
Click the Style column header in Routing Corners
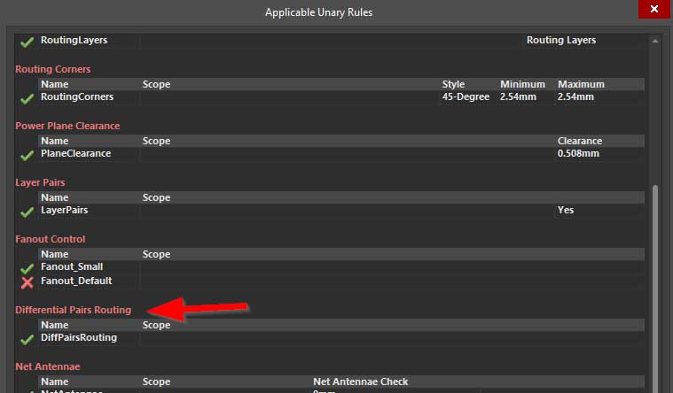(453, 85)
